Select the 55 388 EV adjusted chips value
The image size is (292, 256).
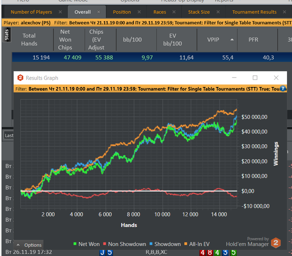(x=104, y=57)
